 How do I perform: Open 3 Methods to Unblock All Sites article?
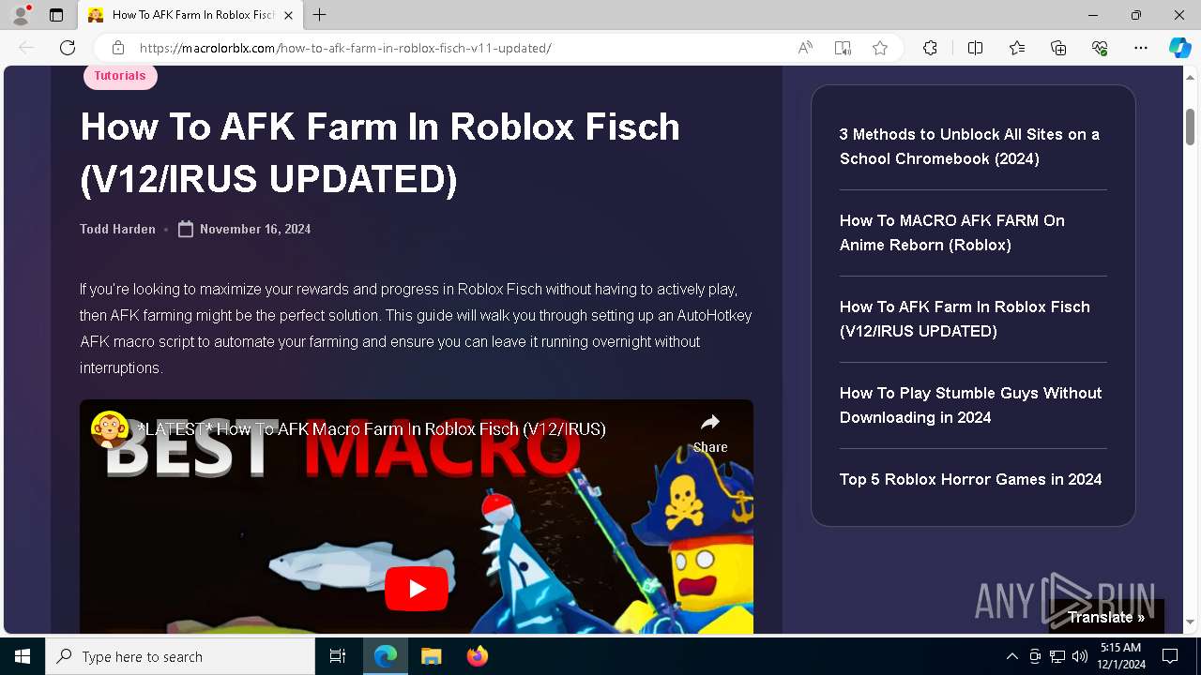point(969,146)
